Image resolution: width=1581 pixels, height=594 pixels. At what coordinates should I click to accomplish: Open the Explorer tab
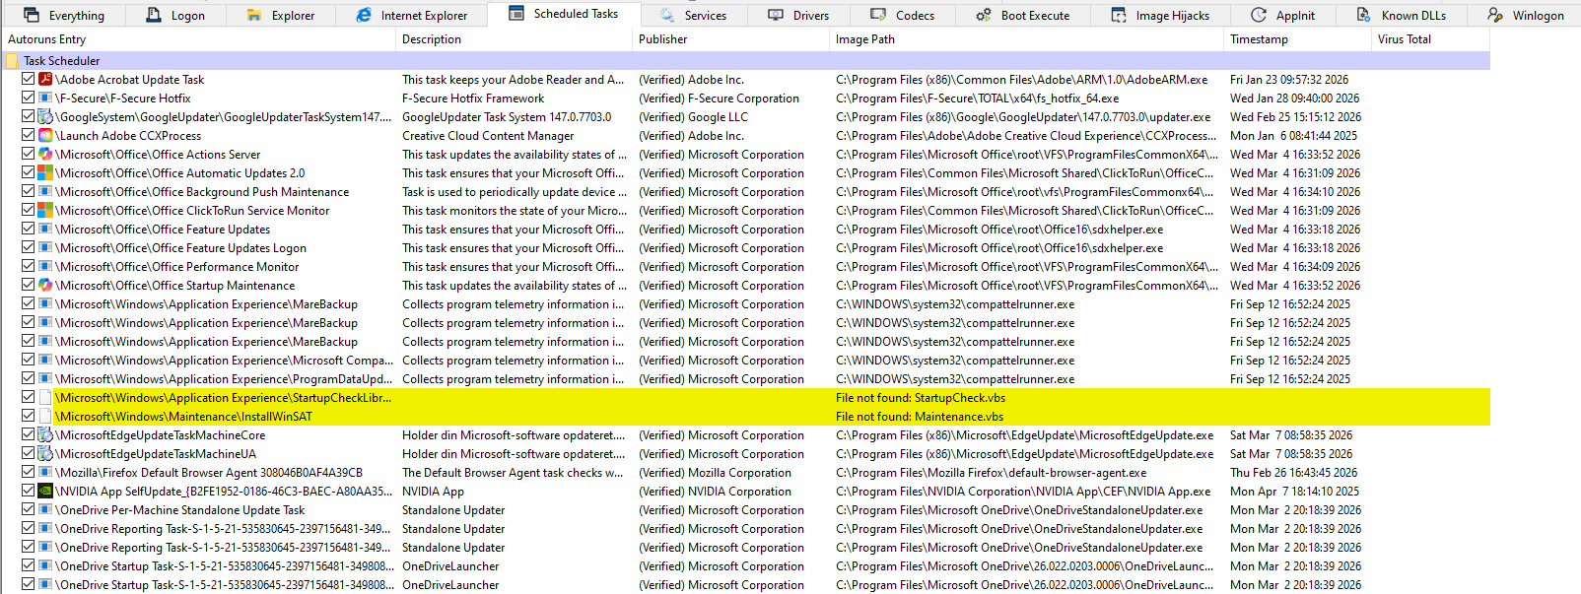[280, 15]
